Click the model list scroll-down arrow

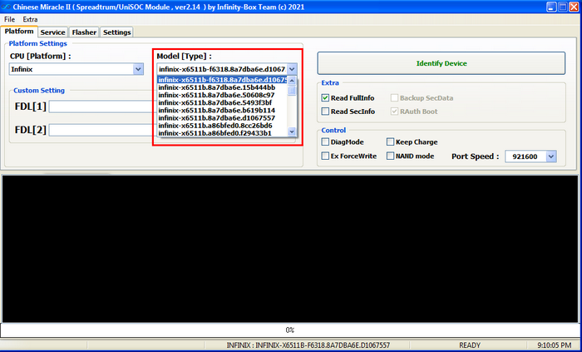point(292,131)
